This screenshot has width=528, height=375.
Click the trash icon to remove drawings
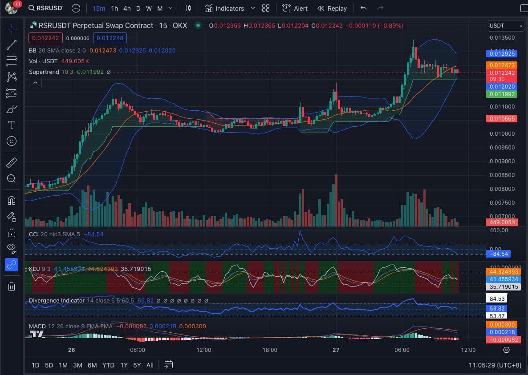[x=12, y=286]
